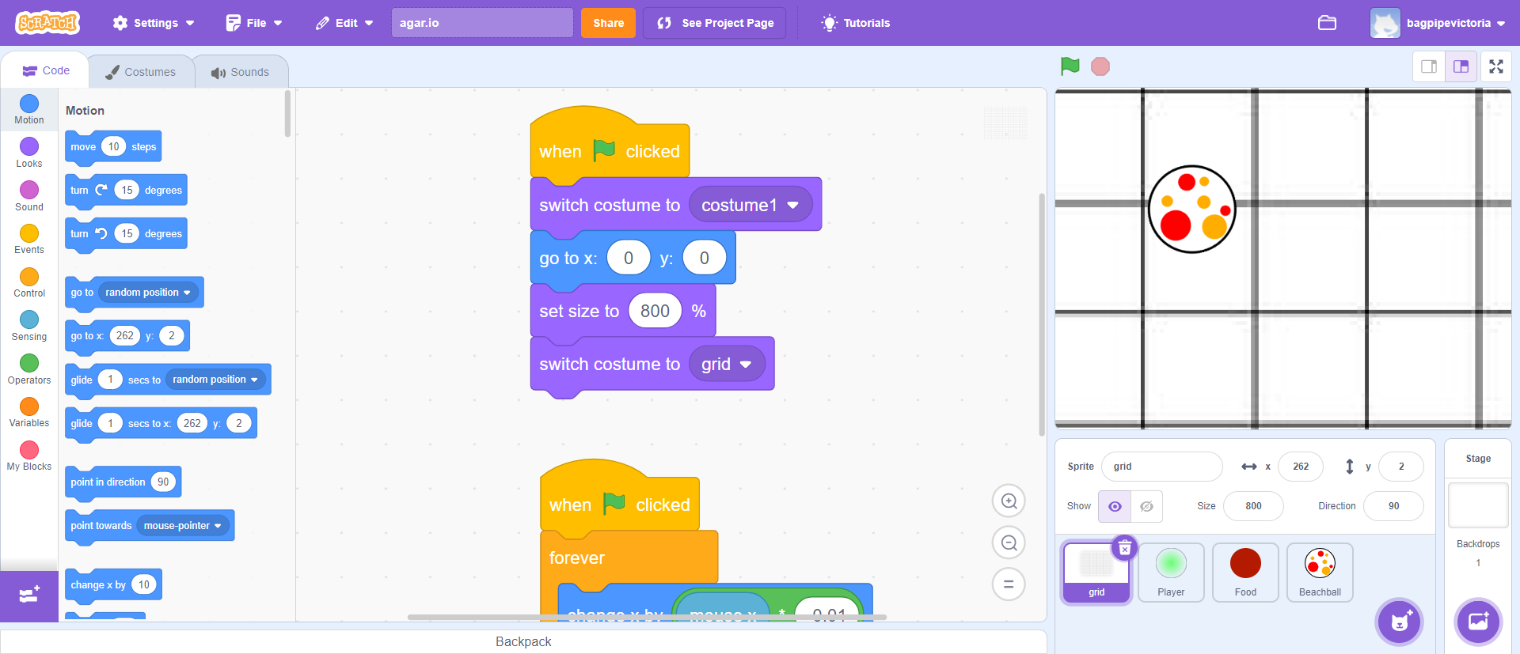Choose a new backdrop button
Screen dimensions: 1520x654
(x=1478, y=622)
